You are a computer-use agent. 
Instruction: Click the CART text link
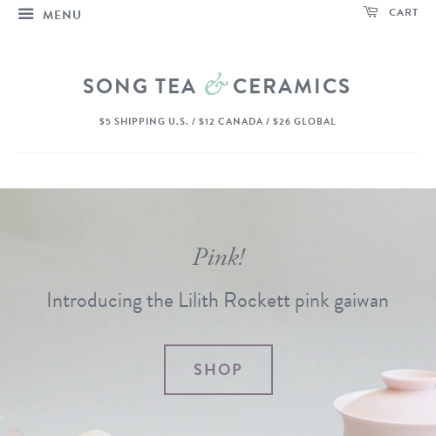[404, 12]
